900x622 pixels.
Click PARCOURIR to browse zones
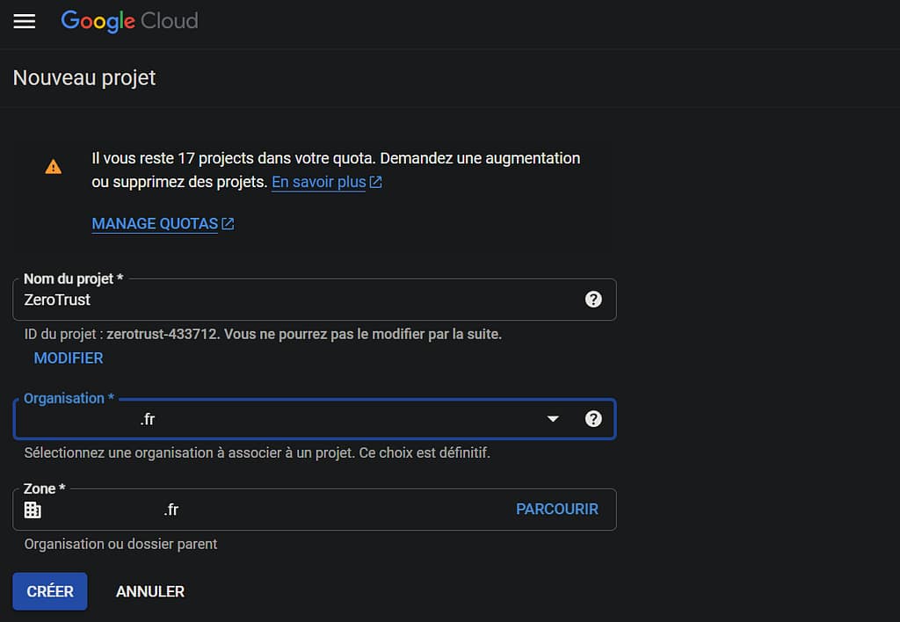coord(557,510)
